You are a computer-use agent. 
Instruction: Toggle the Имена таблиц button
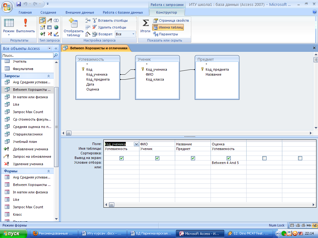coord(168,27)
